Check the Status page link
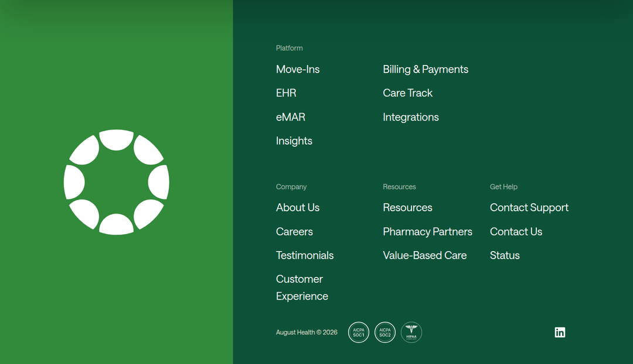The width and height of the screenshot is (633, 364). click(505, 256)
